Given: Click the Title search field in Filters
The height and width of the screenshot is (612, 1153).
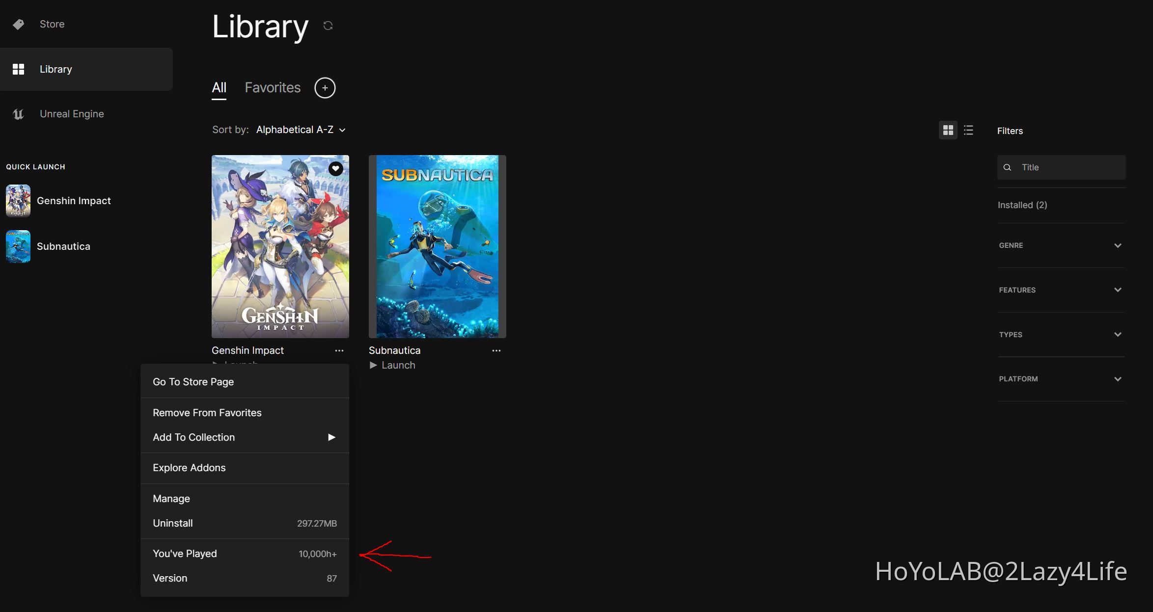Looking at the screenshot, I should pyautogui.click(x=1061, y=167).
